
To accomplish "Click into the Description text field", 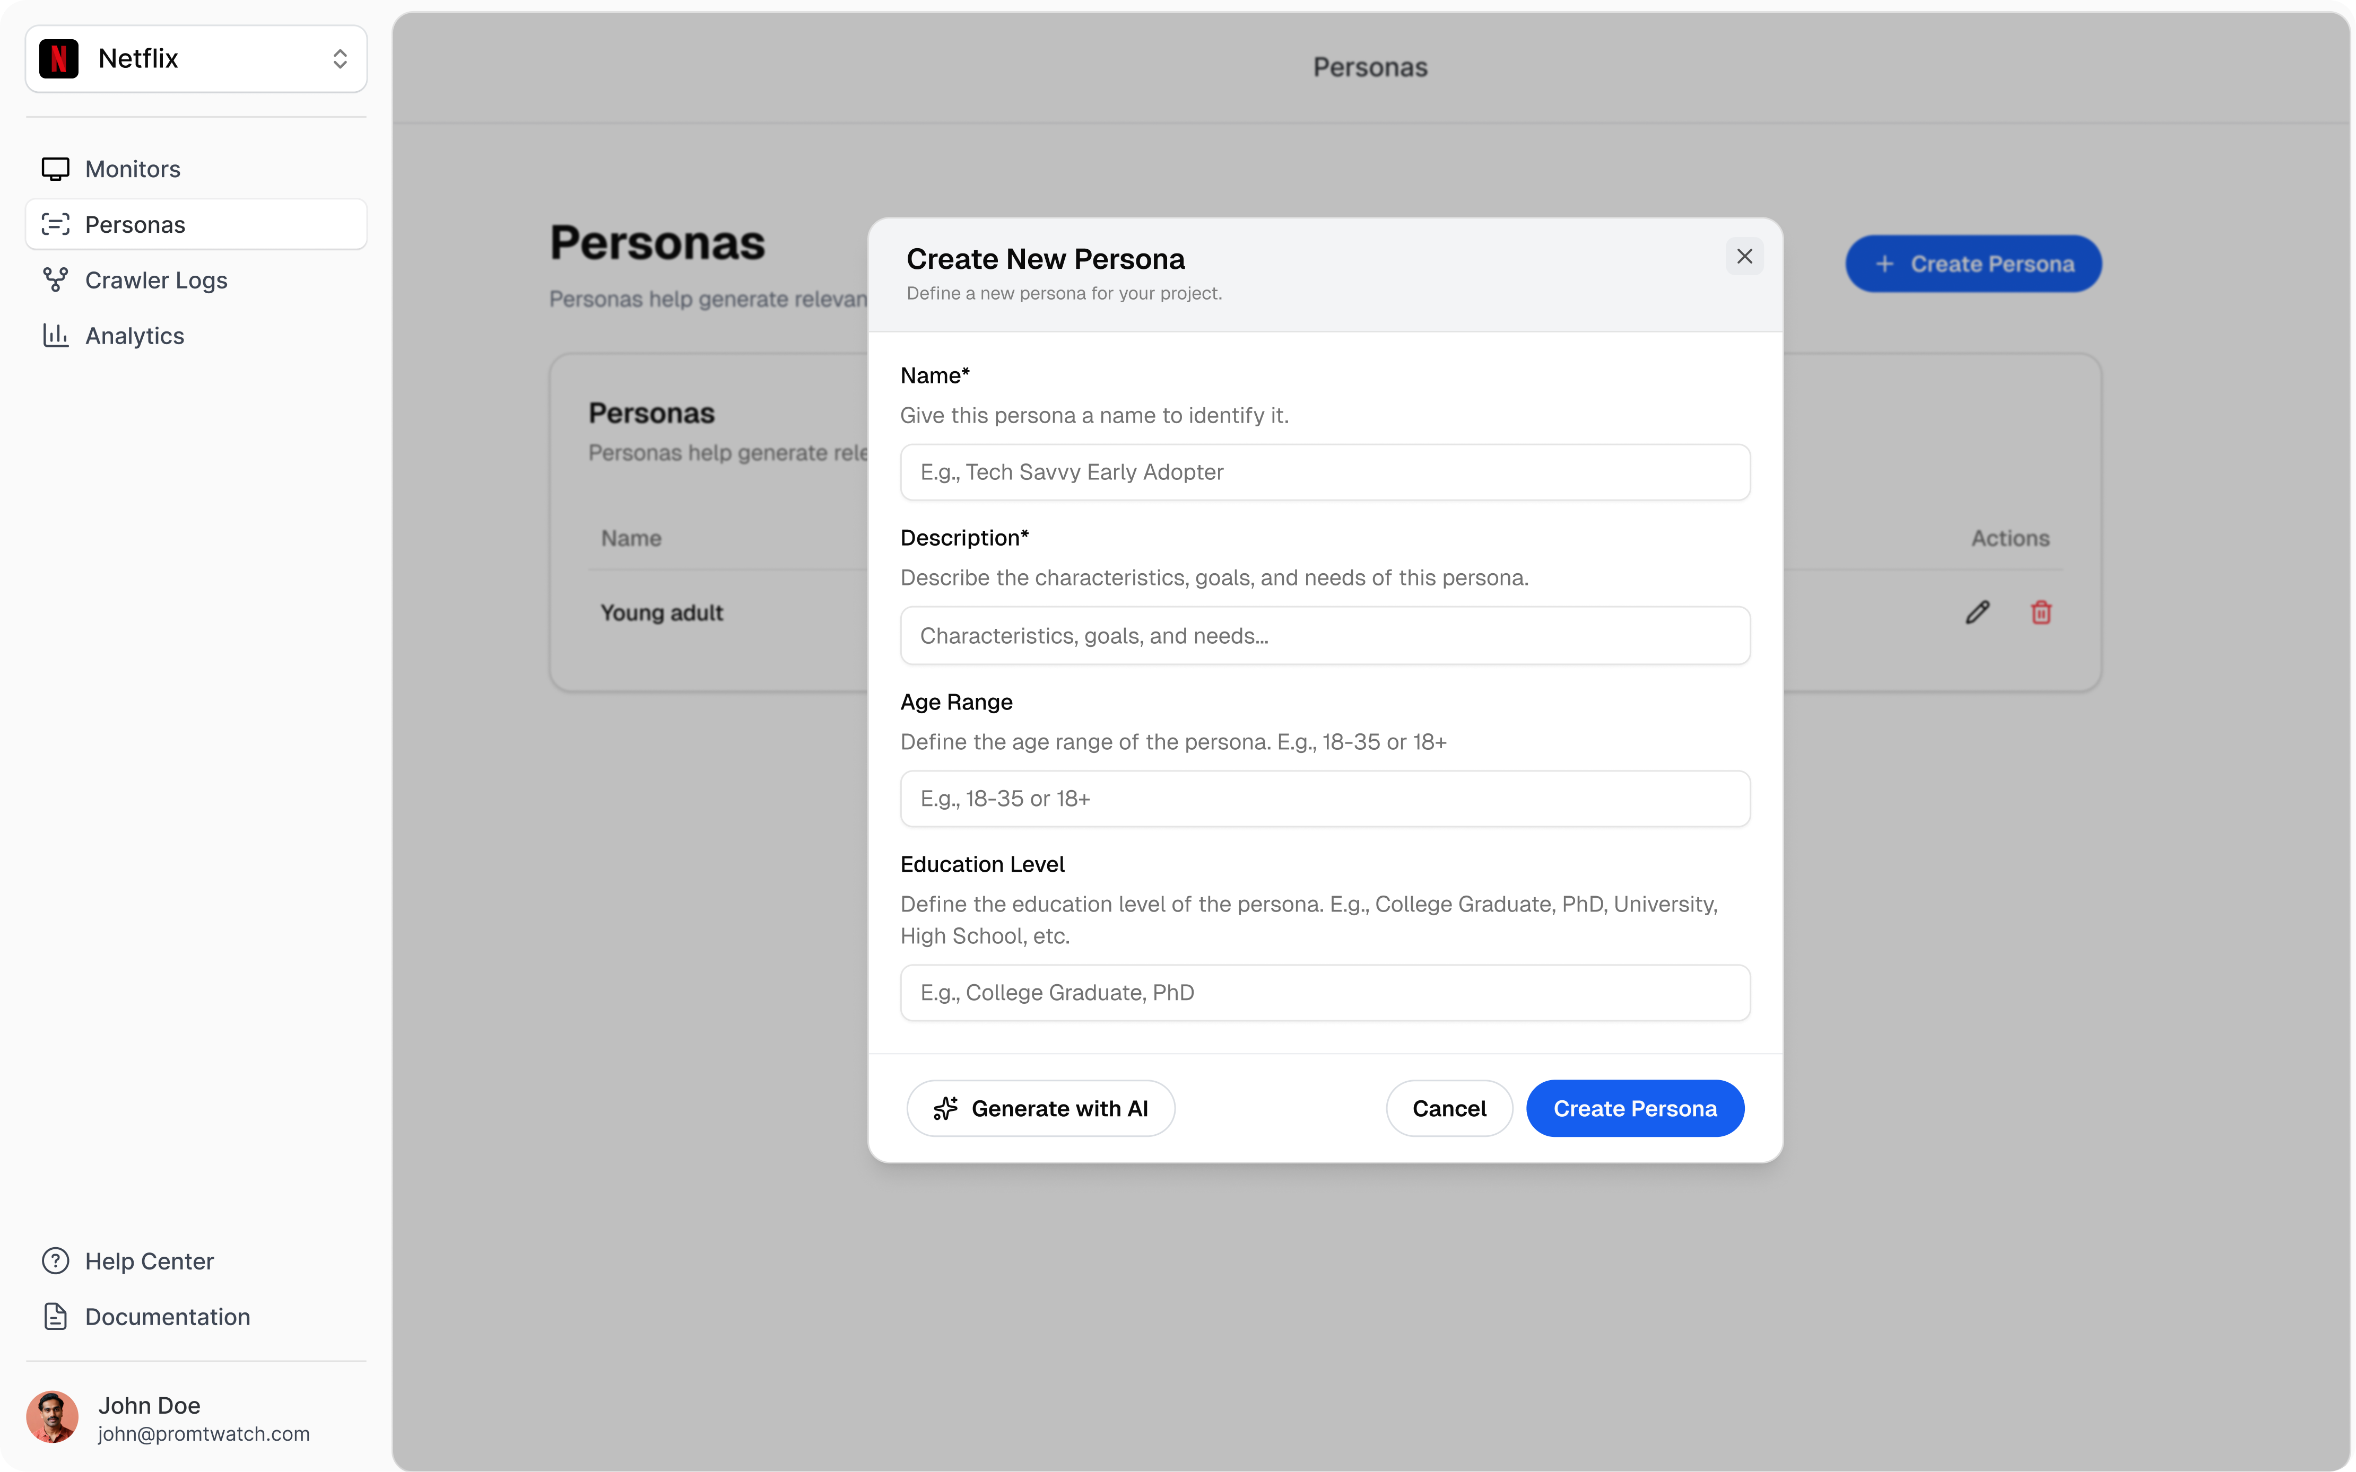I will click(1325, 636).
